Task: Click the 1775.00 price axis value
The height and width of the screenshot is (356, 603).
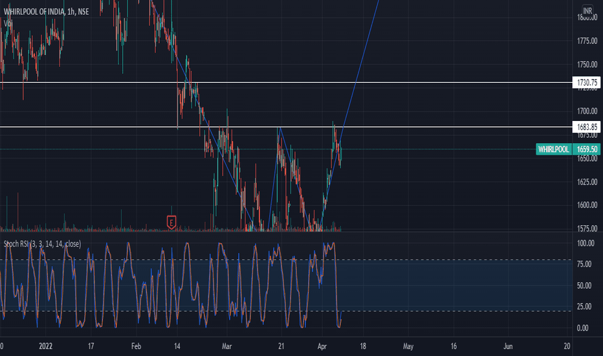Action: click(x=587, y=41)
